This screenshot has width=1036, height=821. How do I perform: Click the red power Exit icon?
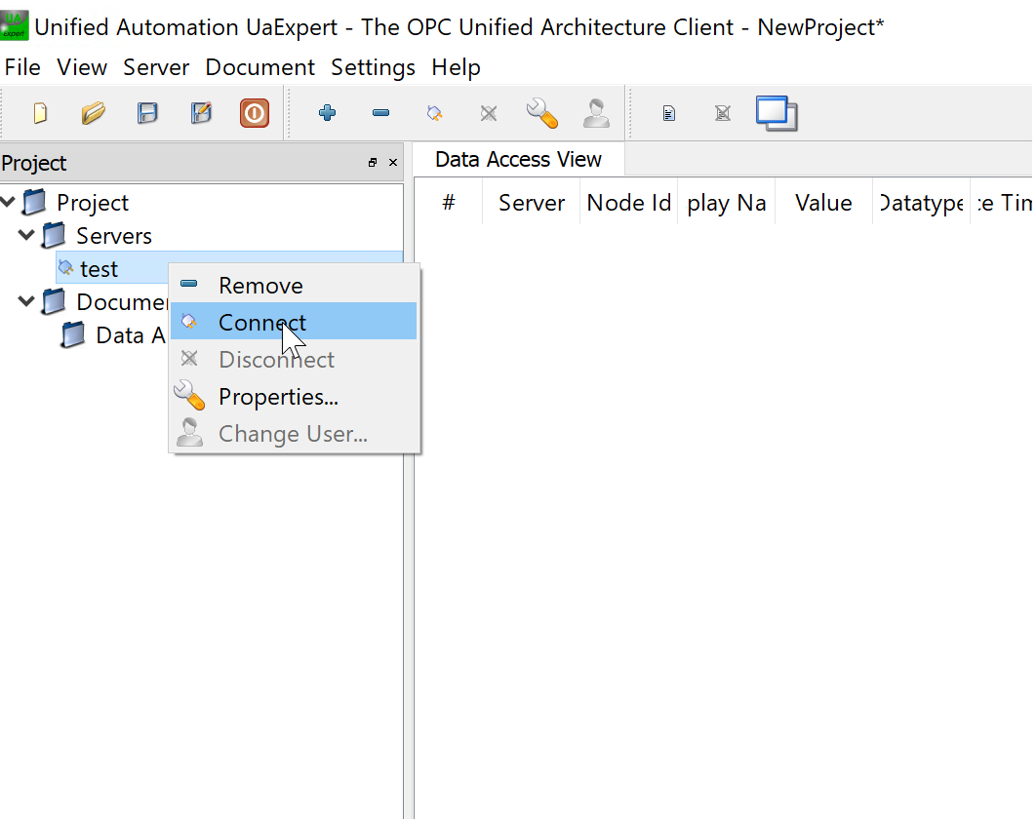pos(255,113)
